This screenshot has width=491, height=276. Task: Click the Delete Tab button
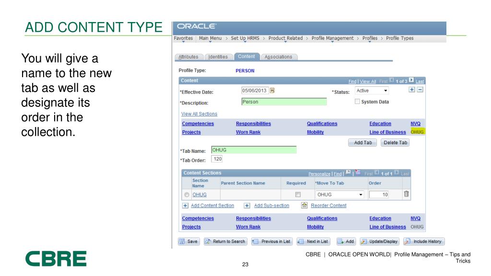[x=395, y=143]
